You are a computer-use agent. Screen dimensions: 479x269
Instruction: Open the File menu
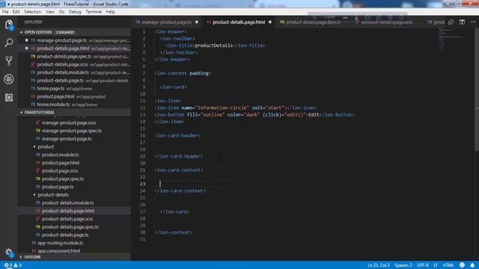(5, 12)
